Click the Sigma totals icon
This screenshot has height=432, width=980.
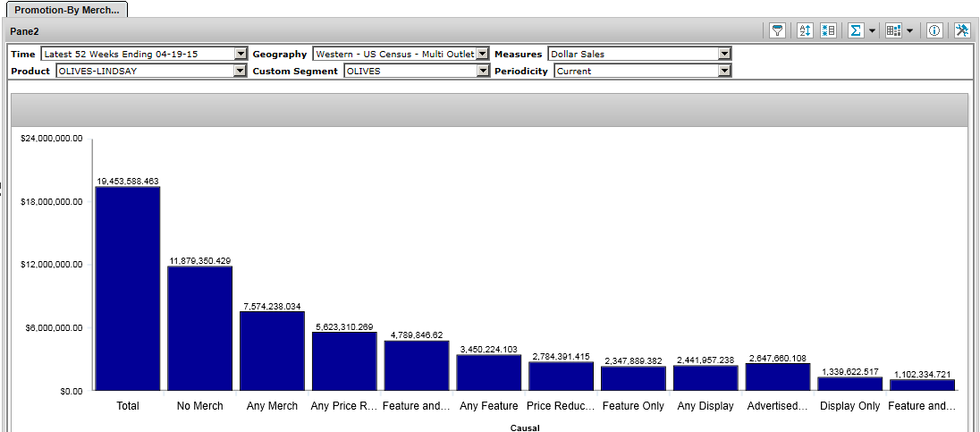(855, 30)
